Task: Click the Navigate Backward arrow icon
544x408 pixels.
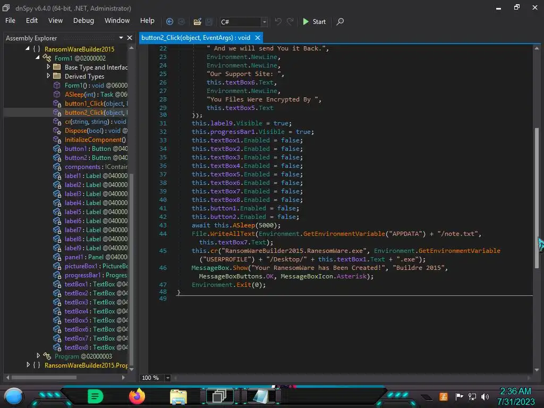Action: point(169,21)
